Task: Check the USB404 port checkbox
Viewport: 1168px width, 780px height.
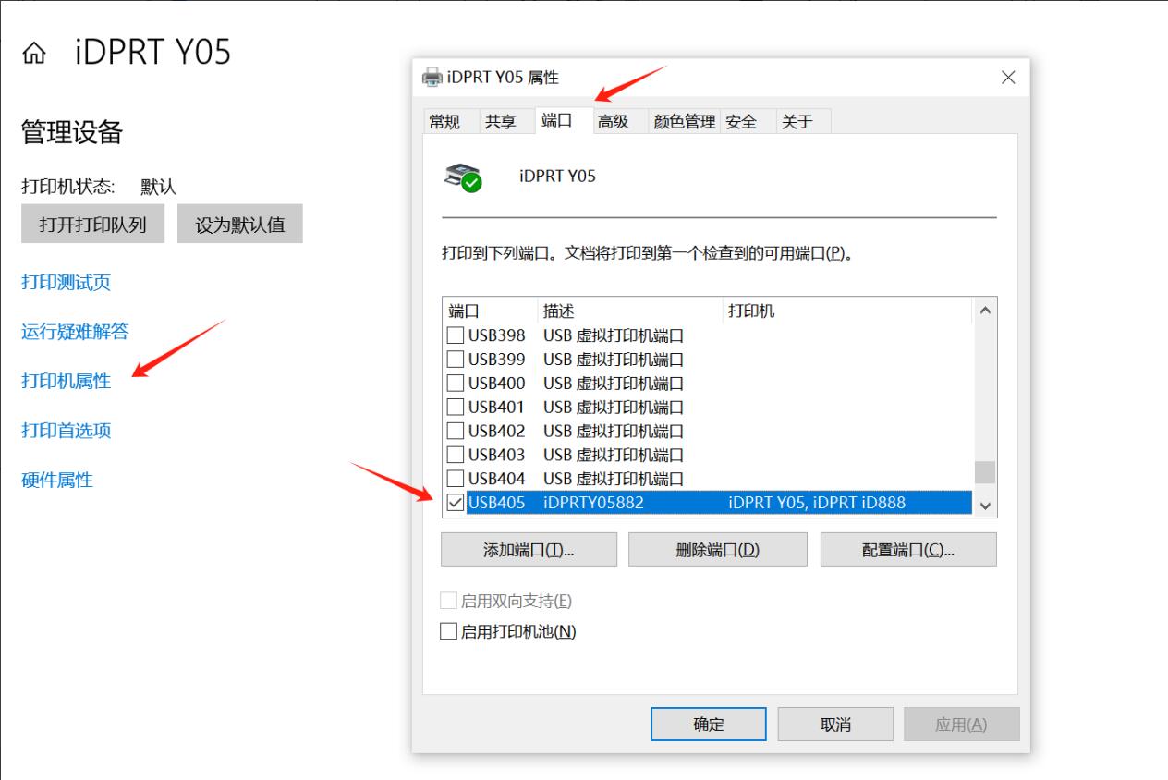Action: click(456, 479)
